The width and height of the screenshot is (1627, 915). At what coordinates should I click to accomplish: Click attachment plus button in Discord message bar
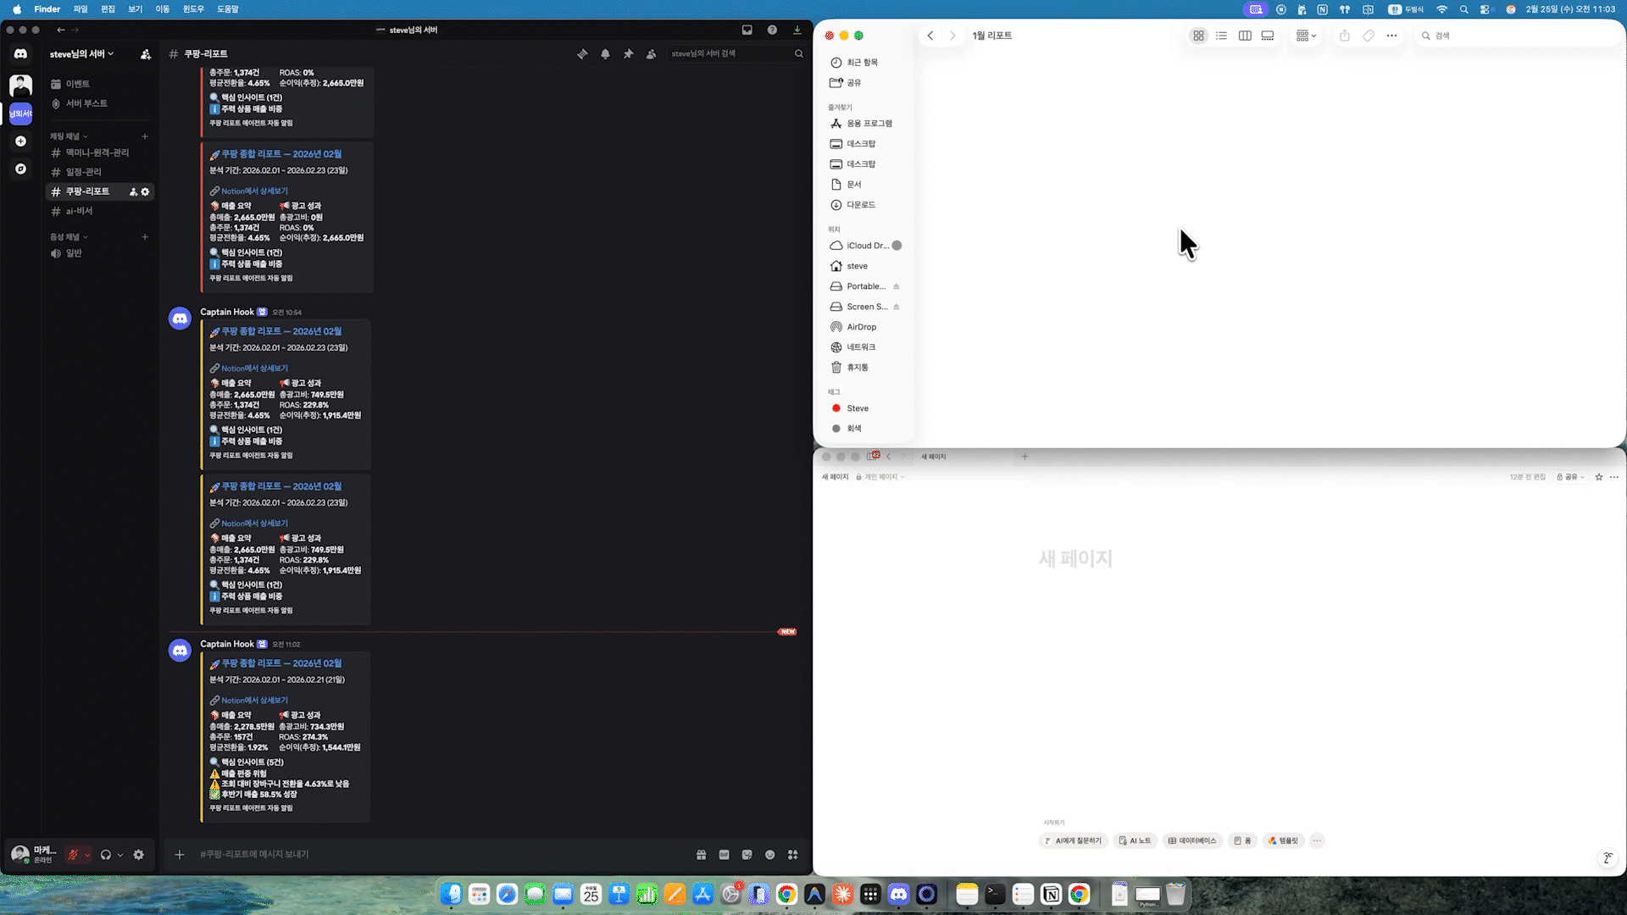click(180, 855)
